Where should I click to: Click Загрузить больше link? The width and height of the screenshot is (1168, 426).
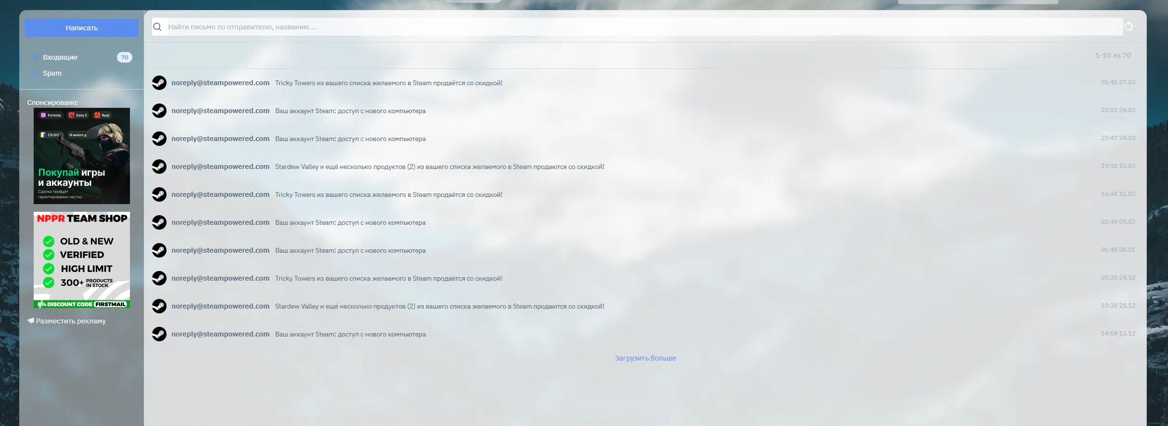click(645, 358)
